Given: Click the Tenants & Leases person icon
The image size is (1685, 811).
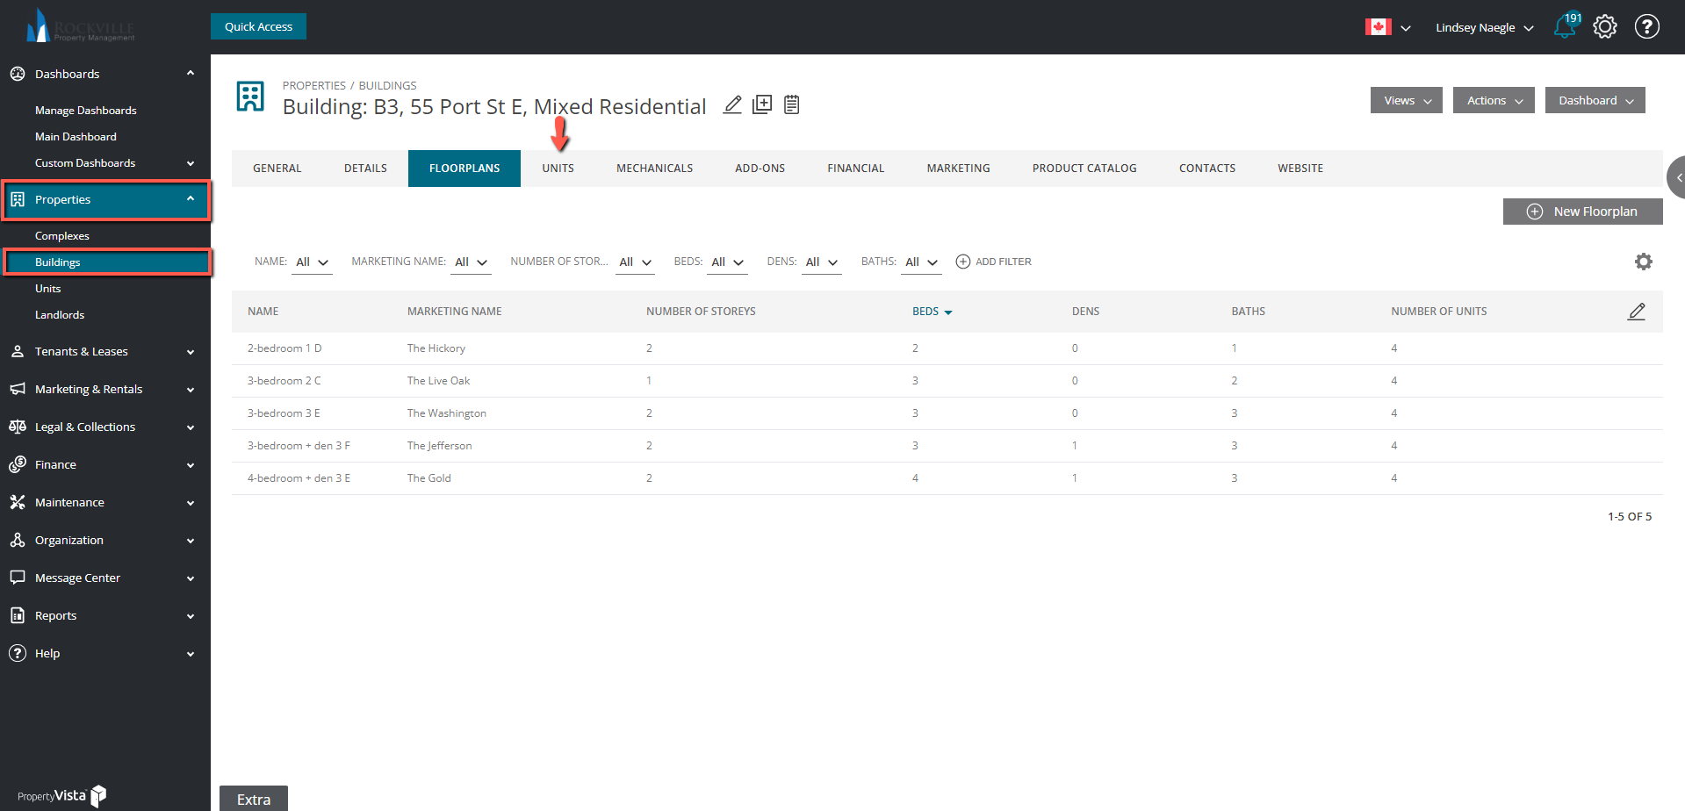Looking at the screenshot, I should (x=18, y=351).
